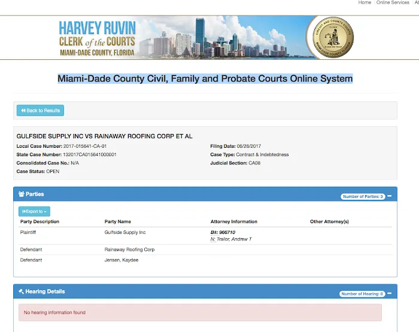Screen dimensions: 419x332
Task: Click attorney bar number 966710
Action: pos(223,232)
